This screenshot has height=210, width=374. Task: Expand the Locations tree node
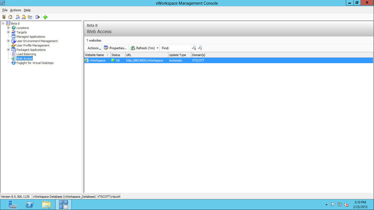pos(8,28)
